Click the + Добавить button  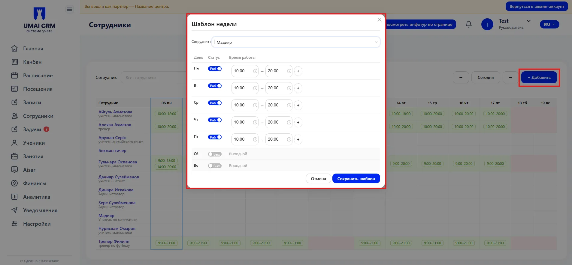(539, 77)
